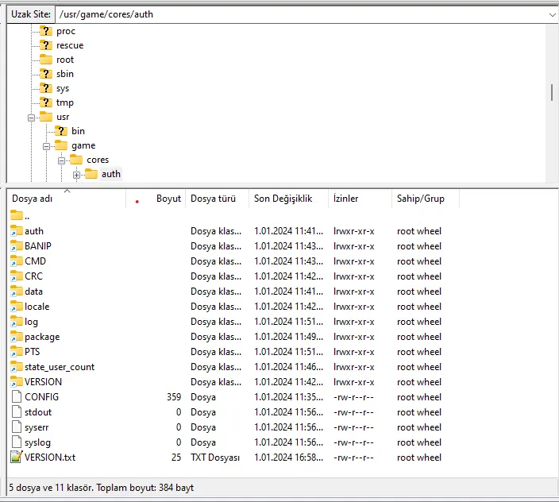Click VERSION.txt date 1.01.2024 16:58
This screenshot has width=559, height=502.
(289, 458)
